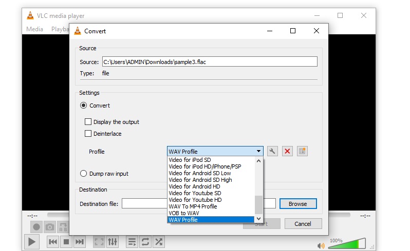Enable Display the output checkbox
The width and height of the screenshot is (410, 251).
pos(88,122)
